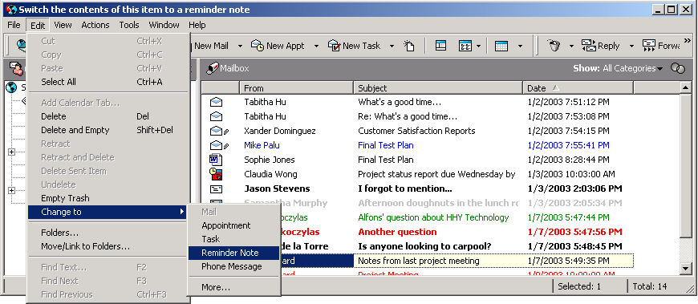Click the Word document icon for Sophie Jones

coord(216,160)
